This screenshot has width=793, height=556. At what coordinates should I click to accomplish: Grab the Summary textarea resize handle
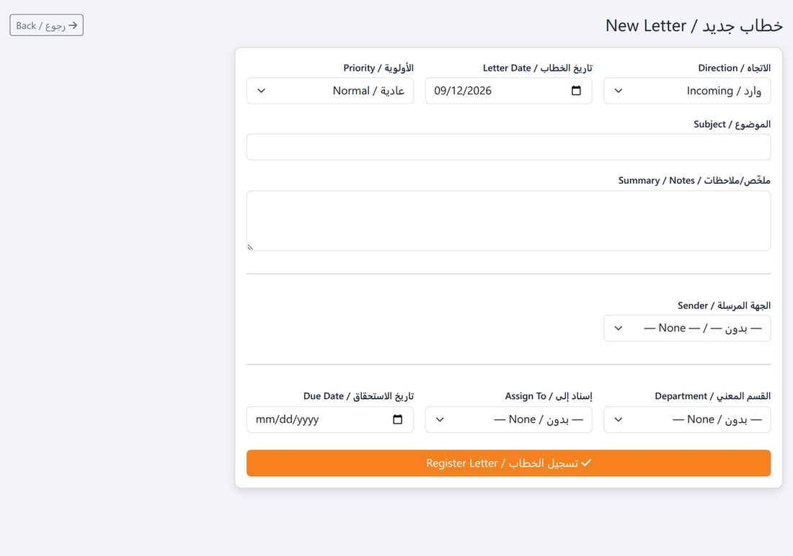click(250, 247)
